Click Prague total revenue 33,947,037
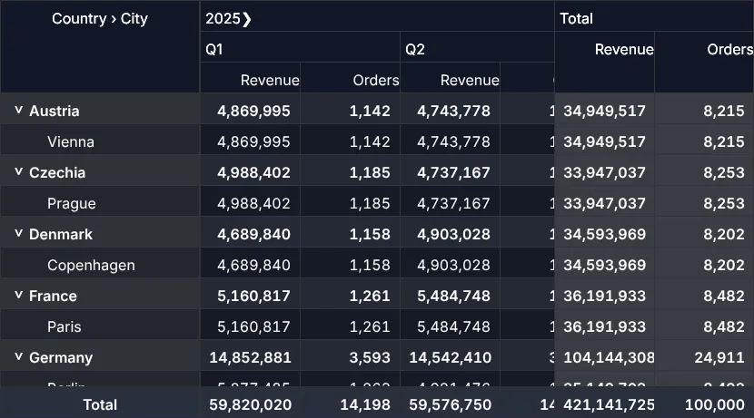 pyautogui.click(x=604, y=203)
